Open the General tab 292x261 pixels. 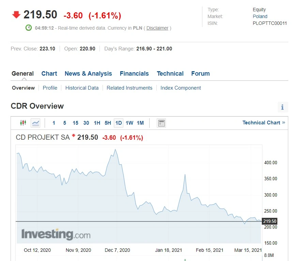(22, 74)
